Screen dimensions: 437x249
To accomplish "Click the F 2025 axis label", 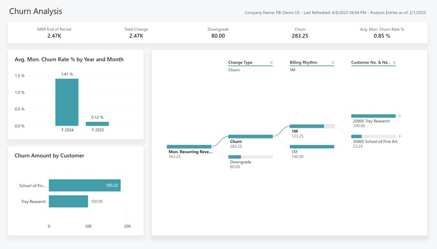I will point(98,130).
